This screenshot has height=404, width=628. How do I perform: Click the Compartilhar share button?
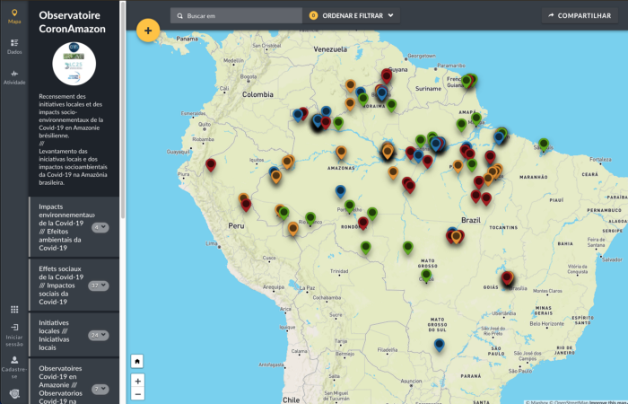pyautogui.click(x=579, y=15)
